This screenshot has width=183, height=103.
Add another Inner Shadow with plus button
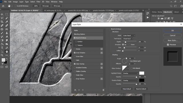coord(102,53)
